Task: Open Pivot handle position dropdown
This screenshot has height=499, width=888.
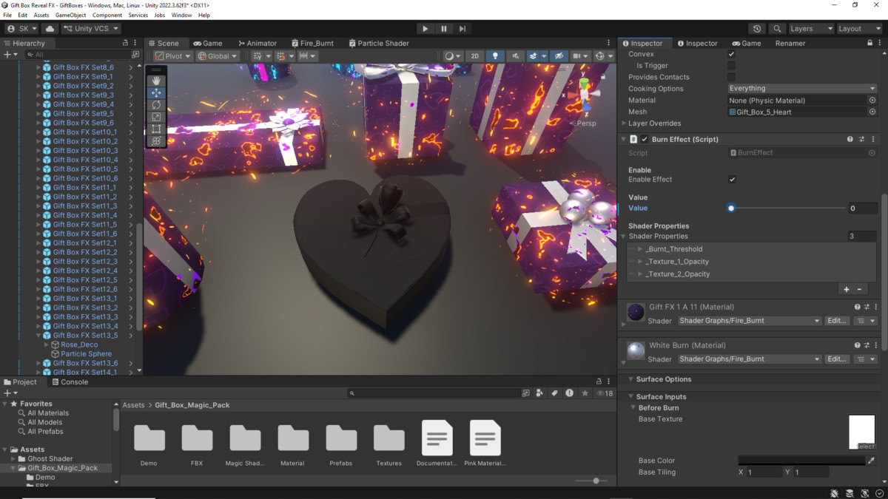Action: [x=172, y=56]
